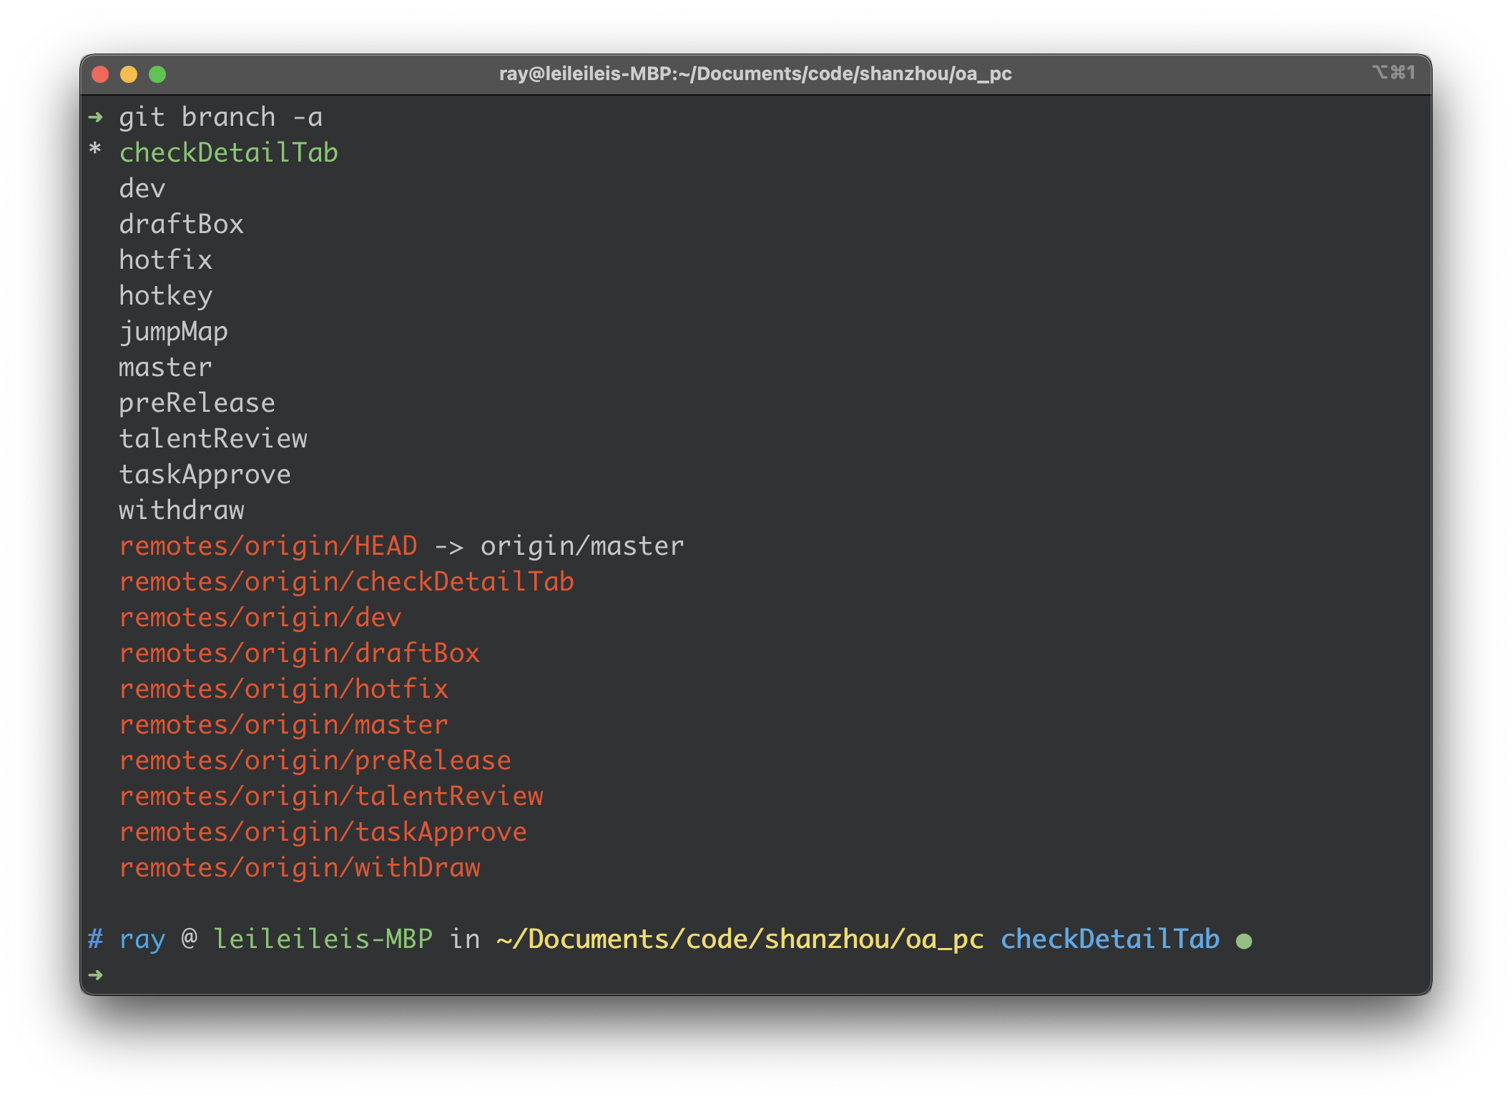
Task: Click the local 'withdraw' branch line
Action: coord(181,510)
